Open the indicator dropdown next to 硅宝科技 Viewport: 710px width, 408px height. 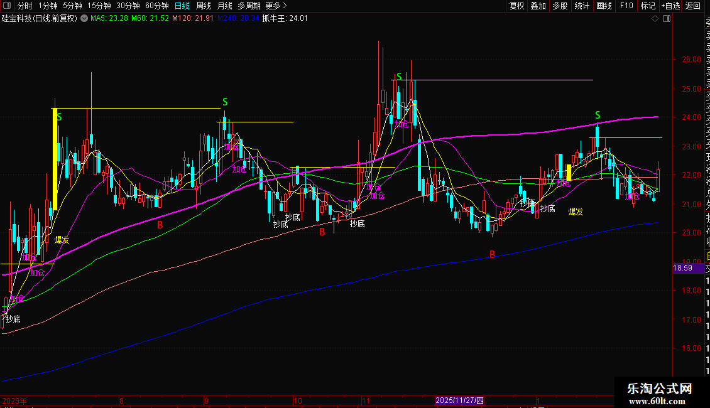click(x=84, y=19)
